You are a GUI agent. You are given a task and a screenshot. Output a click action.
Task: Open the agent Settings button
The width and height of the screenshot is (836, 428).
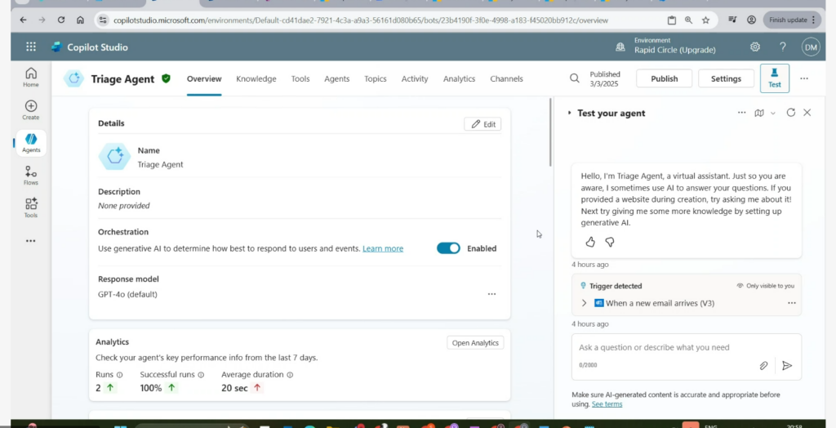coord(726,78)
